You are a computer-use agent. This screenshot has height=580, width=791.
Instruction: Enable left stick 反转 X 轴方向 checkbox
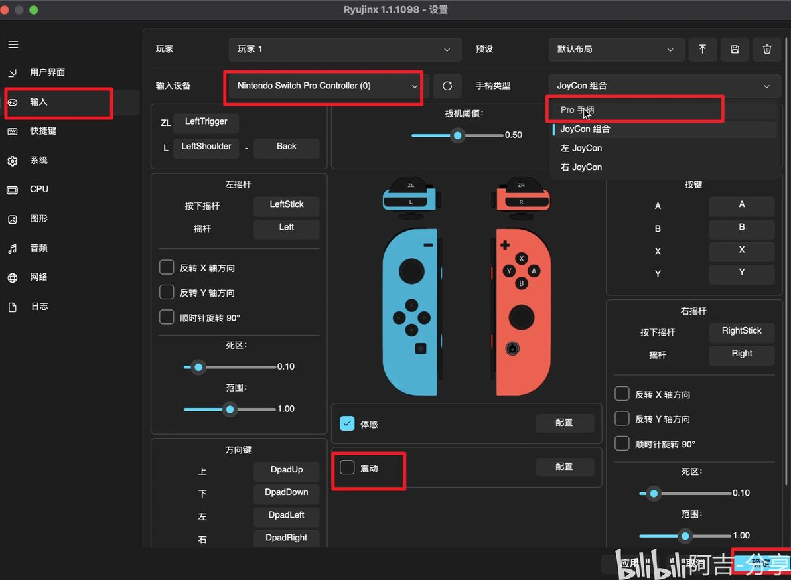pyautogui.click(x=167, y=267)
